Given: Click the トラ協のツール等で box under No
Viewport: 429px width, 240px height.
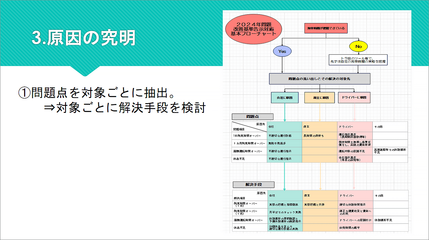Looking at the screenshot, I should coord(358,60).
